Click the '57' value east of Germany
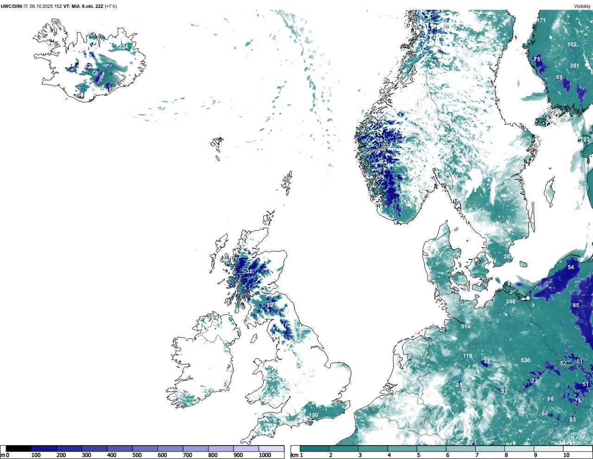 pyautogui.click(x=563, y=363)
